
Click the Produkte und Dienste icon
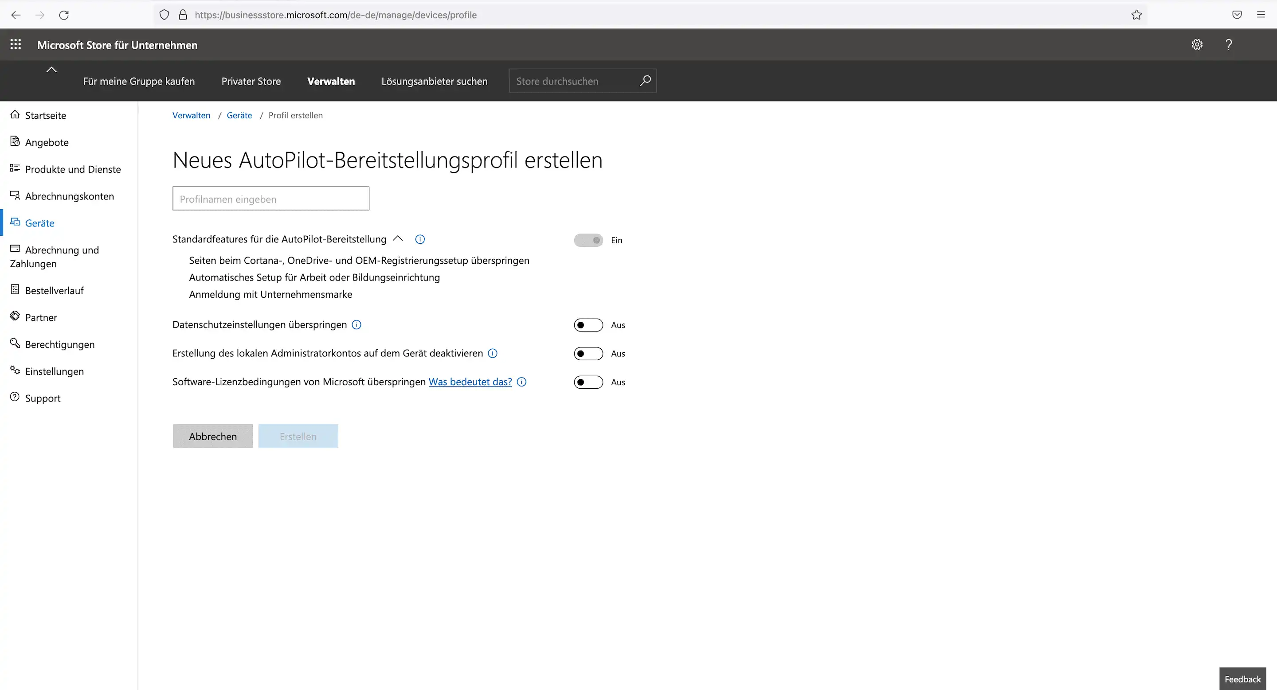pyautogui.click(x=15, y=168)
